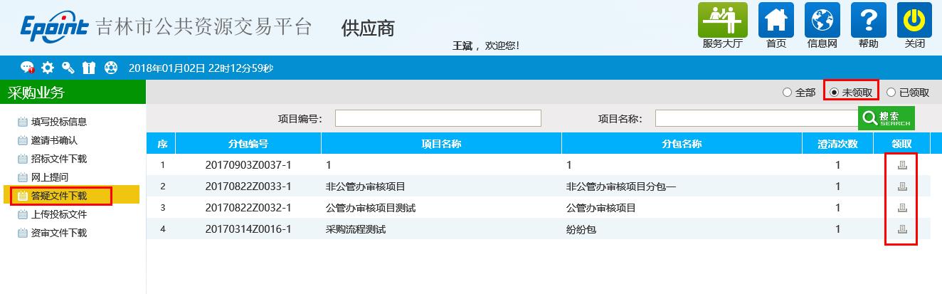Screen dimensions: 942x294
Task: Click the 澄清次数 column header
Action: [x=838, y=144]
